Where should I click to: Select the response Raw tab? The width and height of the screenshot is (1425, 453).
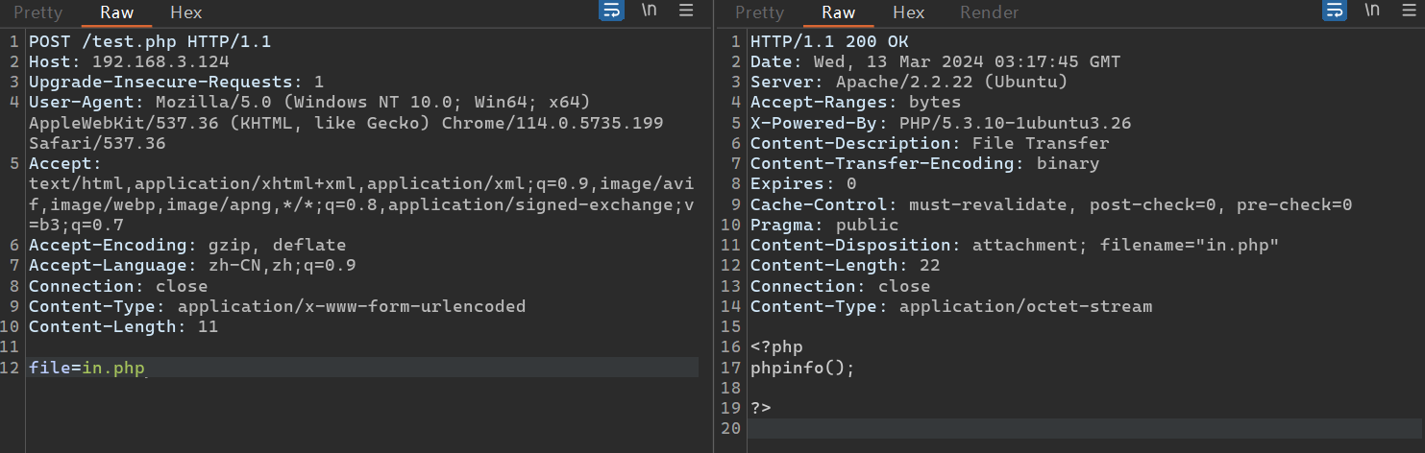tap(838, 12)
